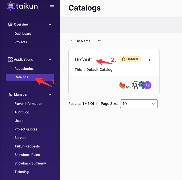Click the star Default badge
Viewport: 182px width, 180px height.
(130, 59)
